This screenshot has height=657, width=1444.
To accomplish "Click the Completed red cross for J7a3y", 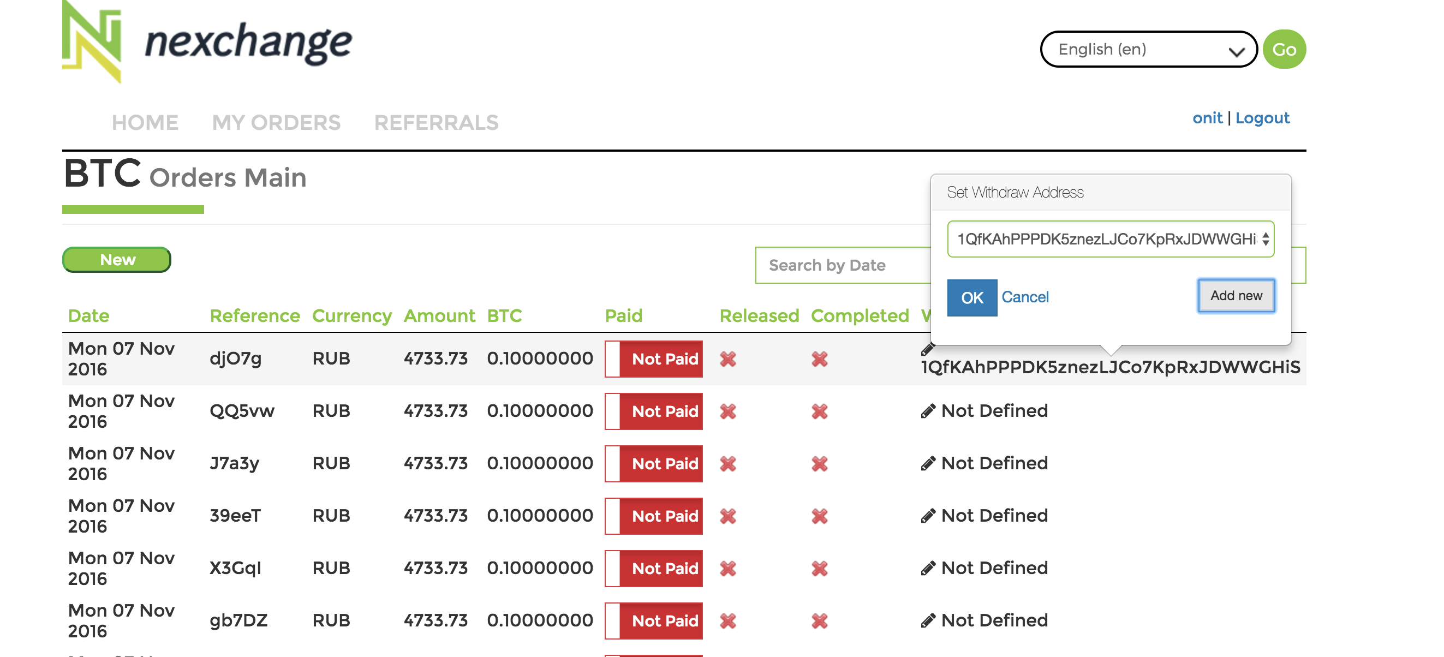I will [x=820, y=464].
